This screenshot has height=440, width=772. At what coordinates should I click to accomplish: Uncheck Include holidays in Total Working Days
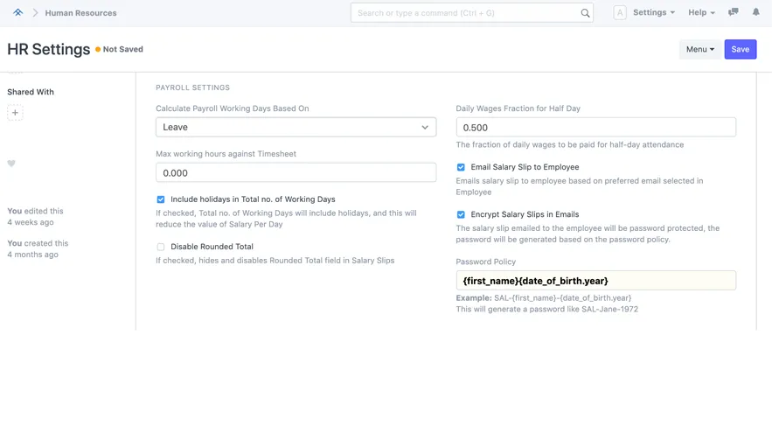click(x=161, y=199)
